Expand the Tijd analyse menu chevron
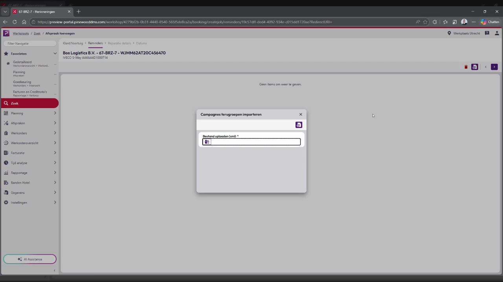 (55, 163)
